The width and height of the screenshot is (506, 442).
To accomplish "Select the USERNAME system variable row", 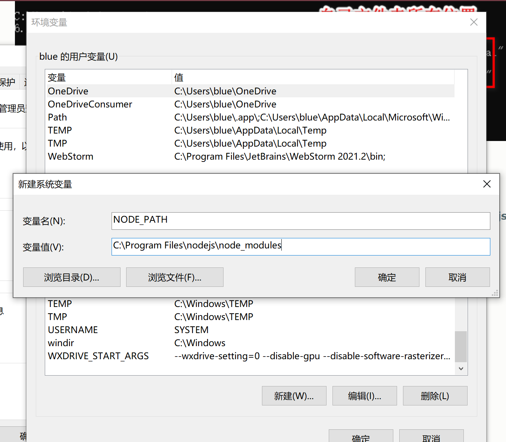I will click(250, 330).
